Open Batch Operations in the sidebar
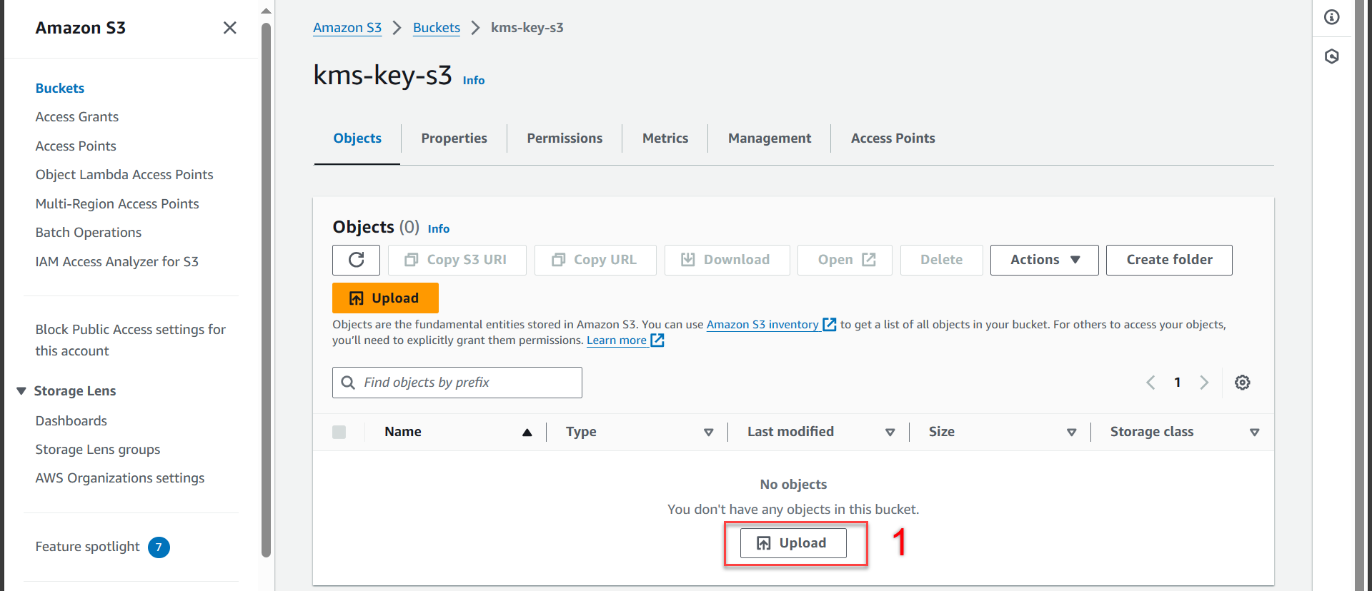This screenshot has height=591, width=1372. 89,233
